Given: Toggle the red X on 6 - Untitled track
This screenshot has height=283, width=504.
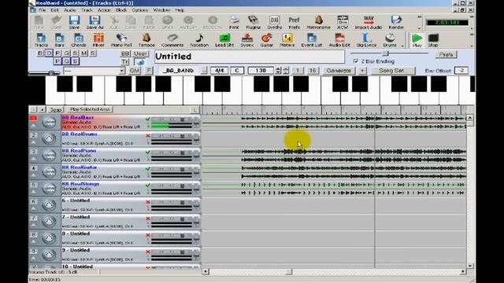Looking at the screenshot, I should (148, 202).
